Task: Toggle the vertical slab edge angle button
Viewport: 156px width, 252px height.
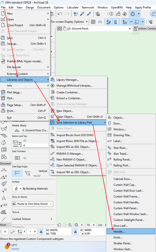Action: pos(17,173)
